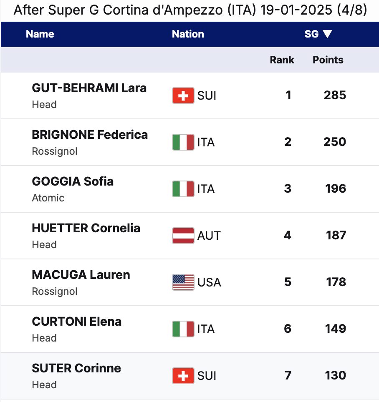This screenshot has height=402, width=379.
Task: Click the Italian flag next to BRIGNONE Federica
Action: (183, 142)
